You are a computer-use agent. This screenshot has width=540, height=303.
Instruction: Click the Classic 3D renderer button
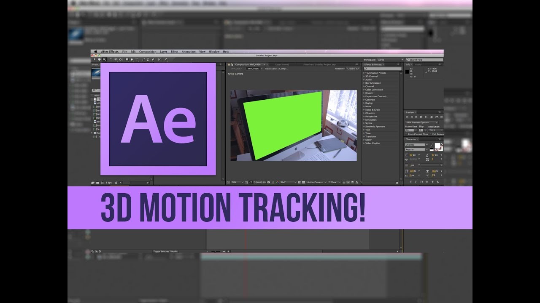click(x=353, y=69)
